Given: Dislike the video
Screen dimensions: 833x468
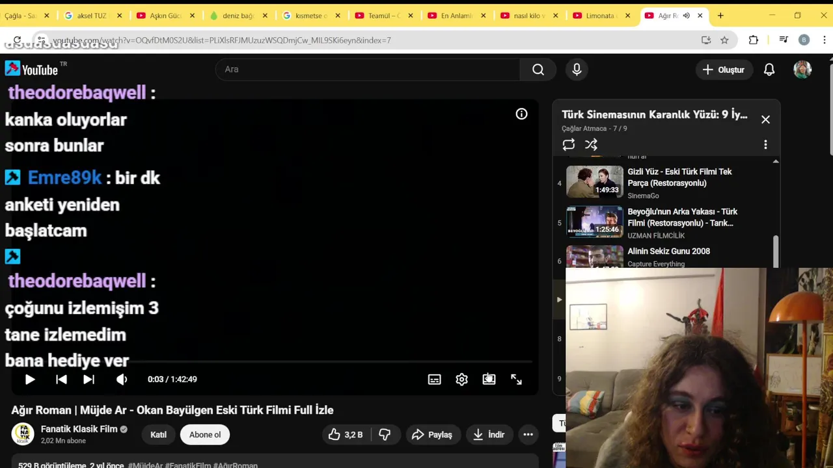Looking at the screenshot, I should (x=385, y=435).
